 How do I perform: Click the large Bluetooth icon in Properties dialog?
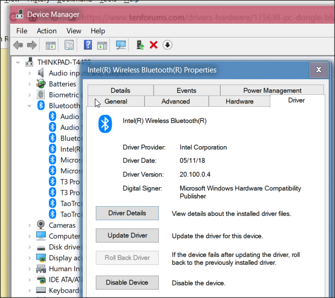coord(105,124)
